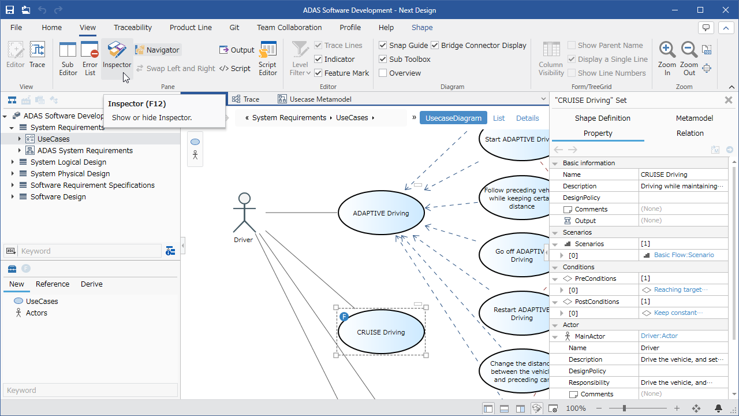Enable the Overview checkbox
Viewport: 739px width, 416px height.
pyautogui.click(x=383, y=73)
